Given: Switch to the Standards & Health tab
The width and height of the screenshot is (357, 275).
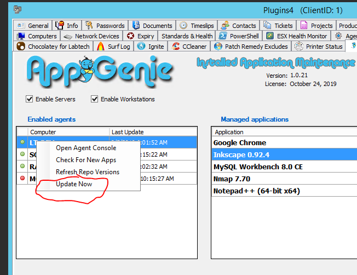Looking at the screenshot, I should click(187, 36).
